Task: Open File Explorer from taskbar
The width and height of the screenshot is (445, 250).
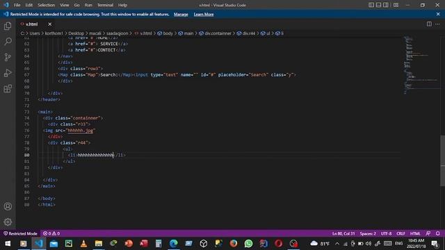Action: (99, 244)
